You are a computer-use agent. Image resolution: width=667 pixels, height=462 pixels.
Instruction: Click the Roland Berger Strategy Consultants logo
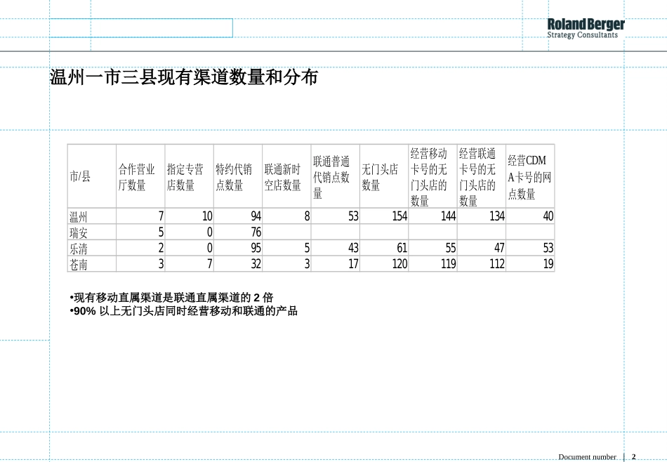coord(586,29)
